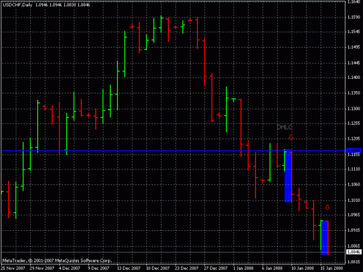Image resolution: width=363 pixels, height=272 pixels.
Task: Click the 1.1205 price axis label
Action: click(354, 139)
